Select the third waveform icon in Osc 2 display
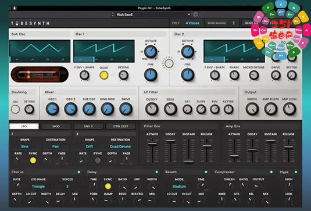 coord(242,59)
